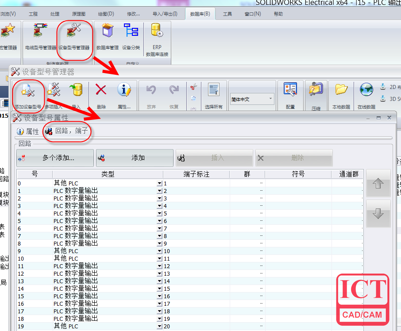Open the 工具 menu tab
The width and height of the screenshot is (401, 331).
(227, 14)
